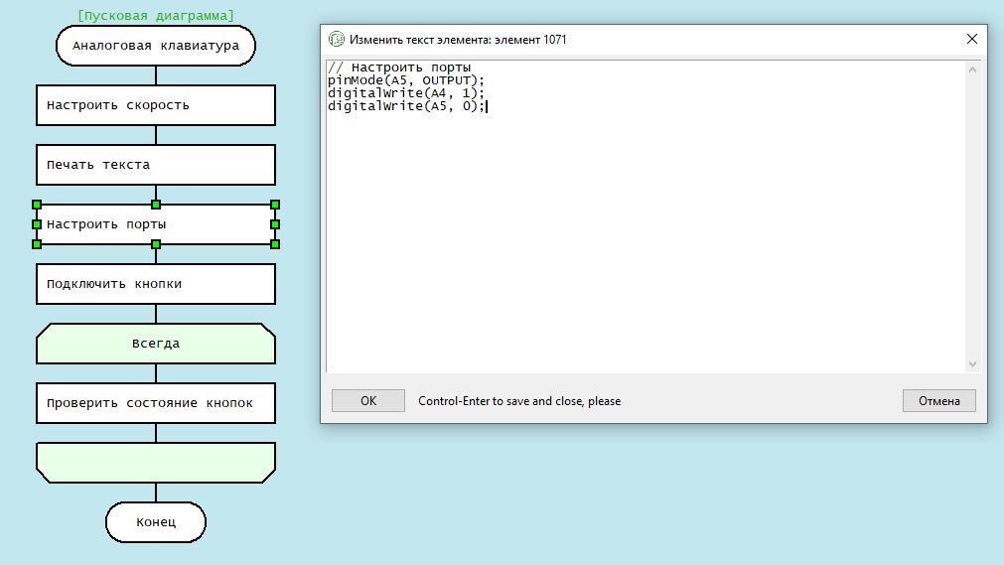This screenshot has height=565, width=1004.
Task: Select the Подключить кнопки block
Action: (156, 284)
